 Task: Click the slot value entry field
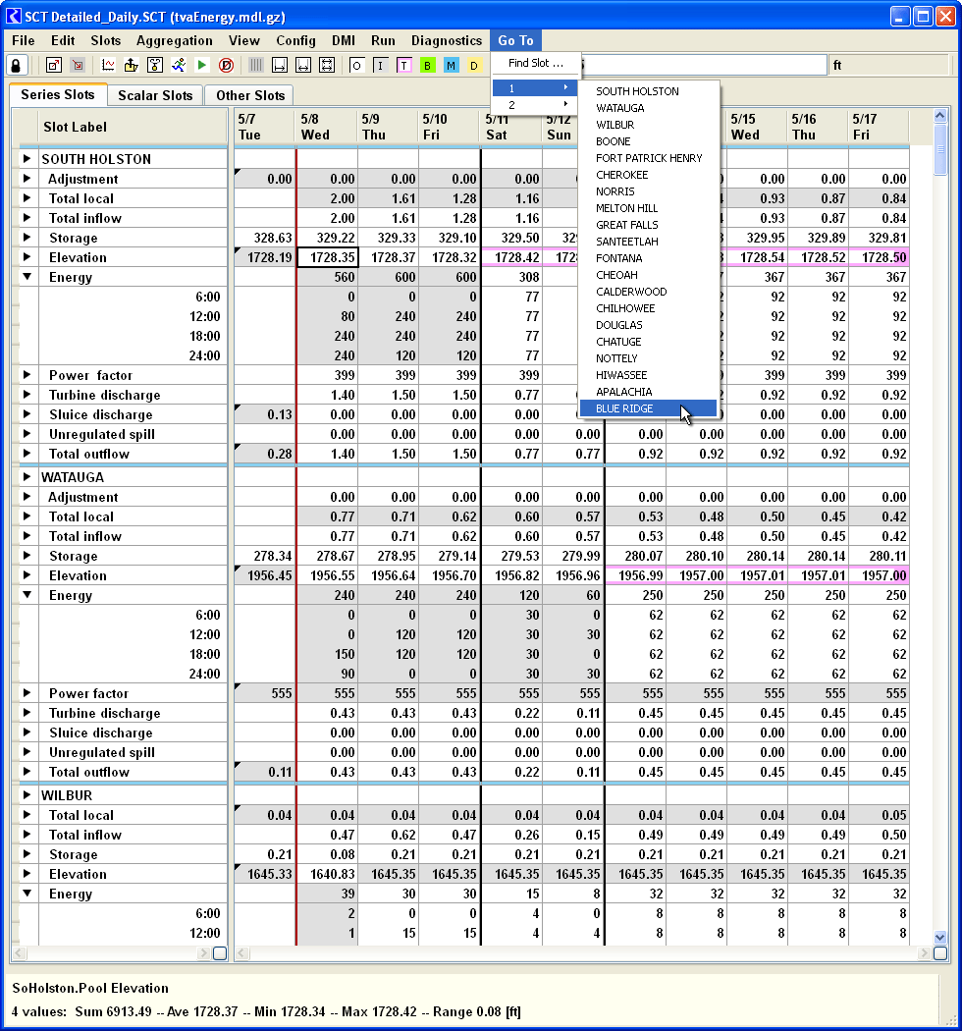(x=704, y=65)
